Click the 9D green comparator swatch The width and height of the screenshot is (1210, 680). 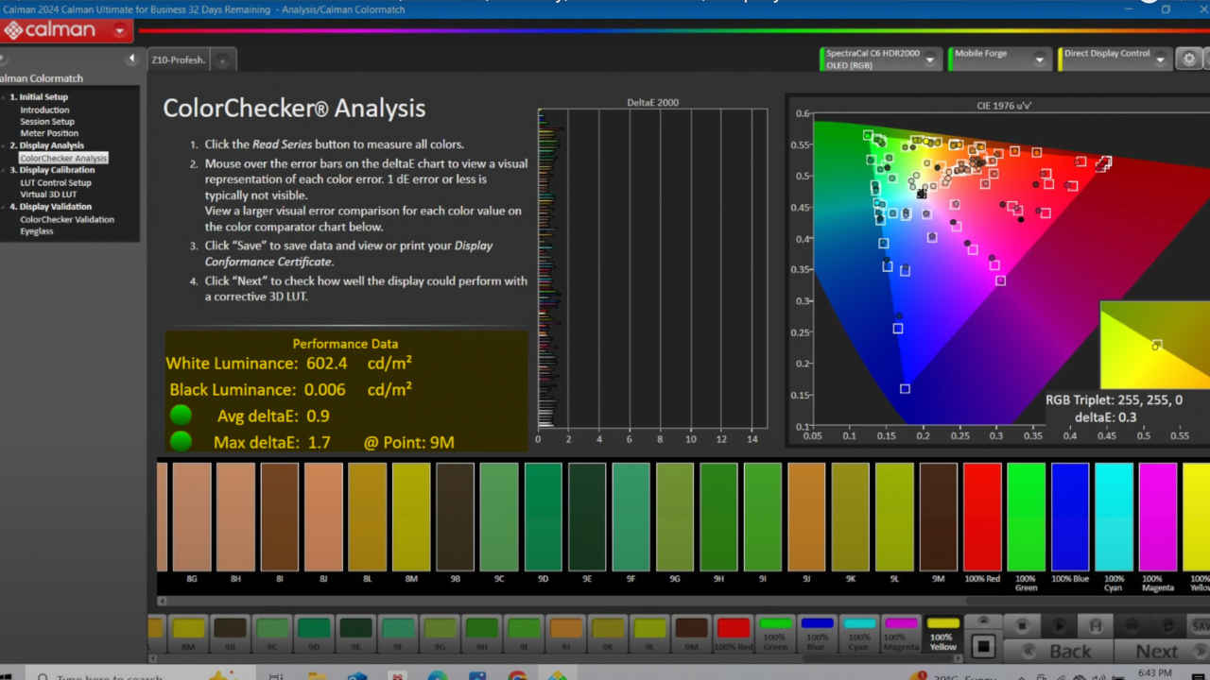544,517
